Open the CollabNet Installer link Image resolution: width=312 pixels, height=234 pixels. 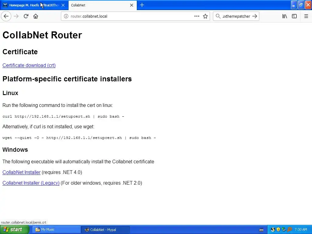tap(22, 172)
